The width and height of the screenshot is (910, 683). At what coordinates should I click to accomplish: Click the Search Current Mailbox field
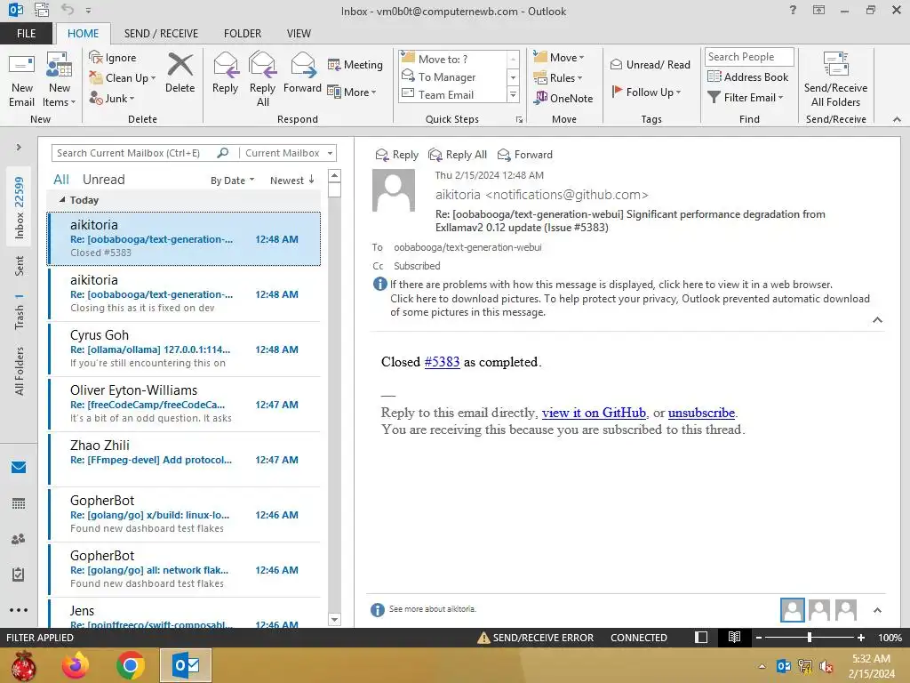[x=135, y=153]
